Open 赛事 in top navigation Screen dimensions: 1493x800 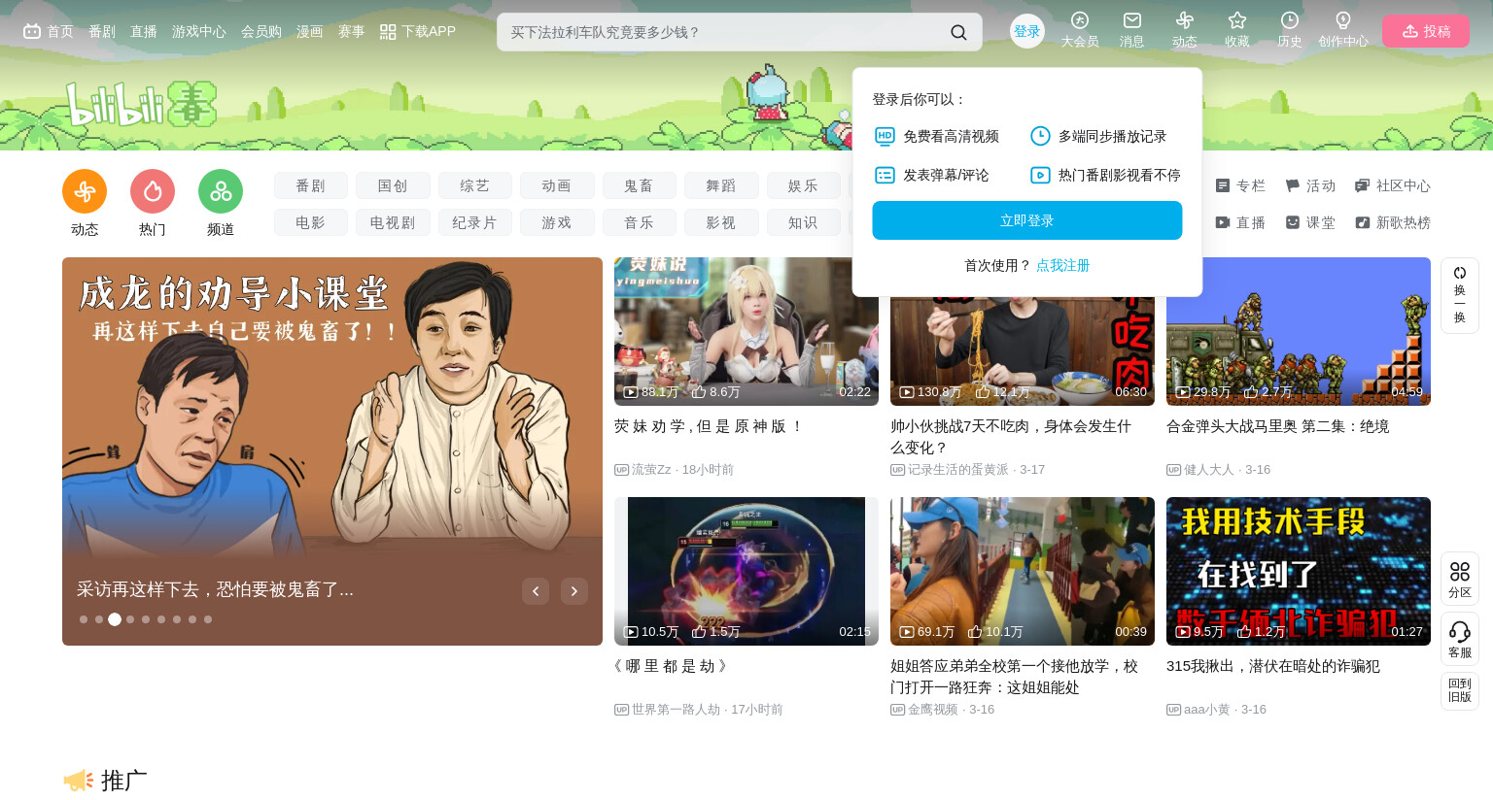tap(352, 31)
